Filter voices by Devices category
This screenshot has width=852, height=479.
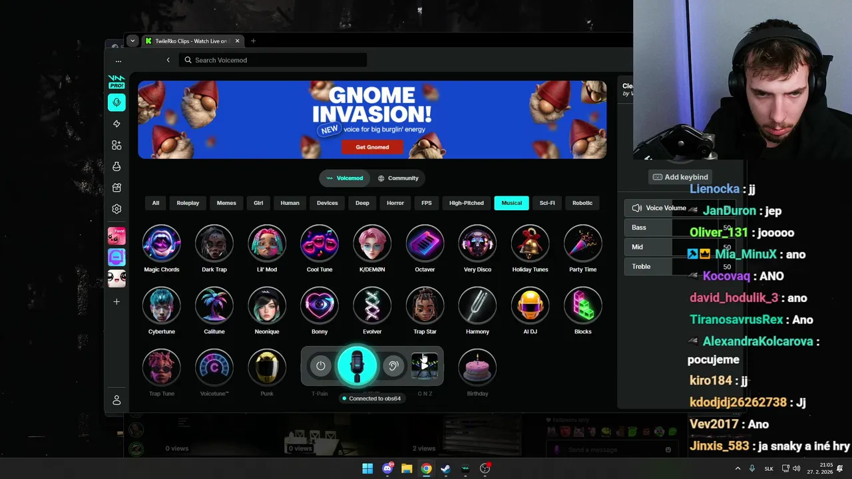pos(327,203)
